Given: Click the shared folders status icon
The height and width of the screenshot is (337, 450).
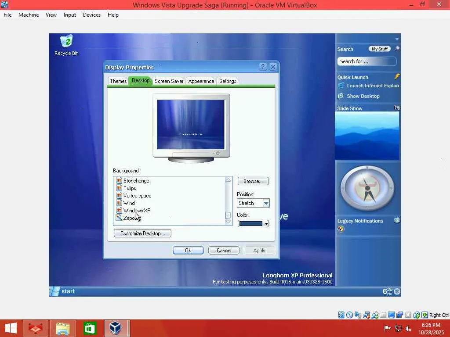Looking at the screenshot, I should (383, 315).
